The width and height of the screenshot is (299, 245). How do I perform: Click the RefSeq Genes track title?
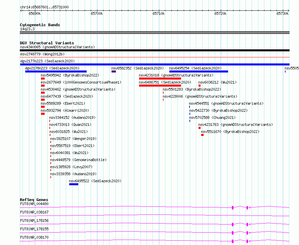click(34, 200)
